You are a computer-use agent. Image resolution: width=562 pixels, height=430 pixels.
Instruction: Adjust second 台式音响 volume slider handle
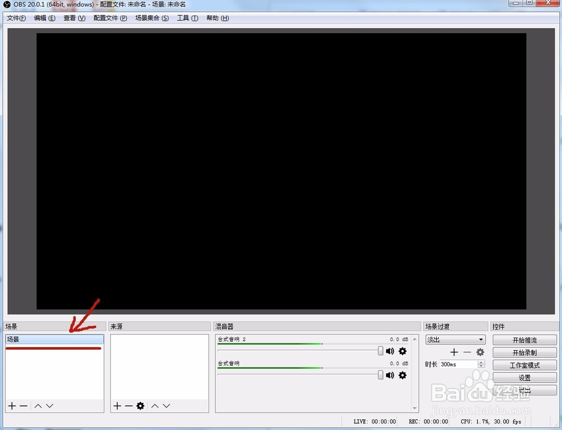click(380, 375)
